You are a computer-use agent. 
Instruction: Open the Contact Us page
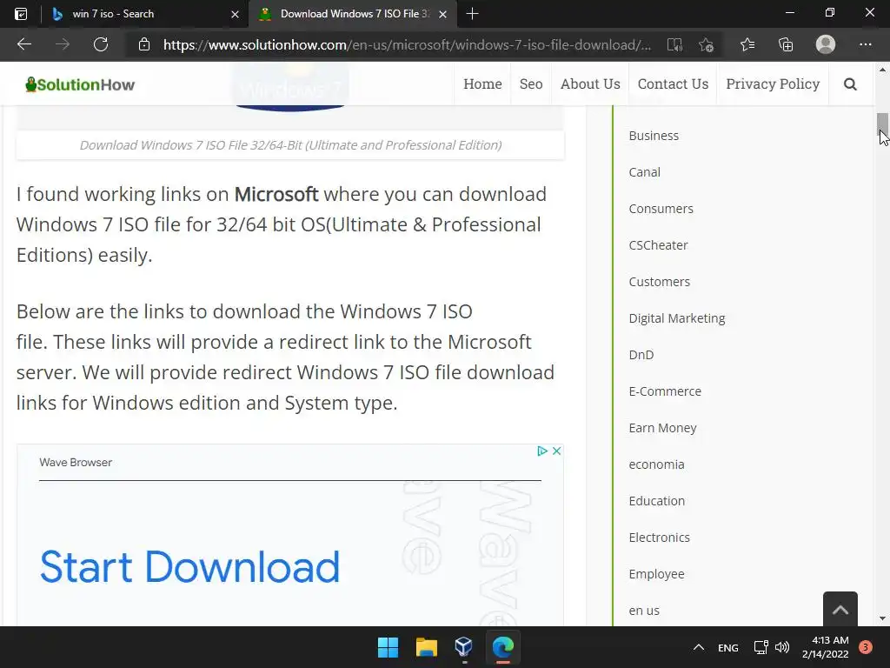(x=673, y=84)
